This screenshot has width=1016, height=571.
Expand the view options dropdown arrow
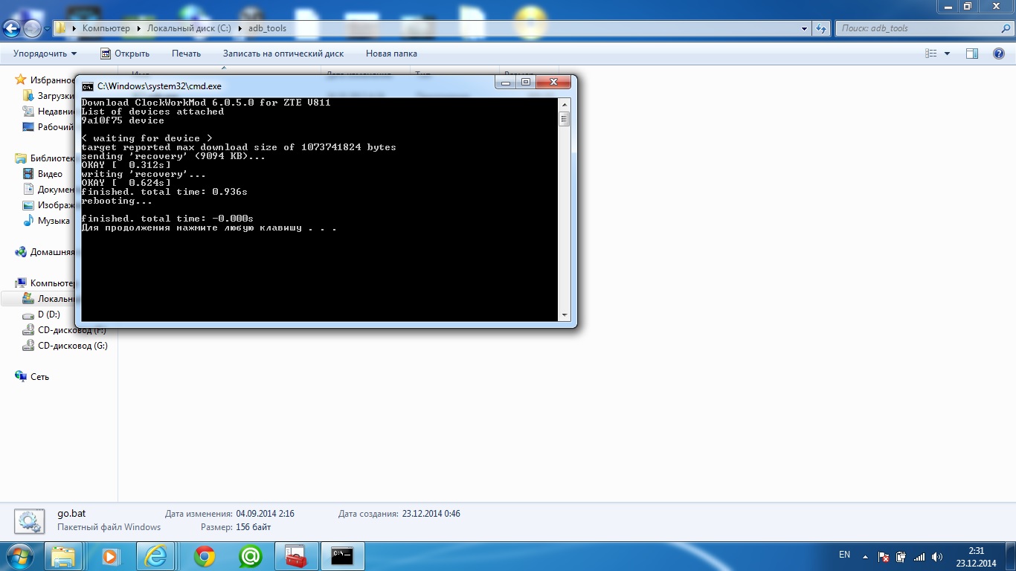point(947,54)
